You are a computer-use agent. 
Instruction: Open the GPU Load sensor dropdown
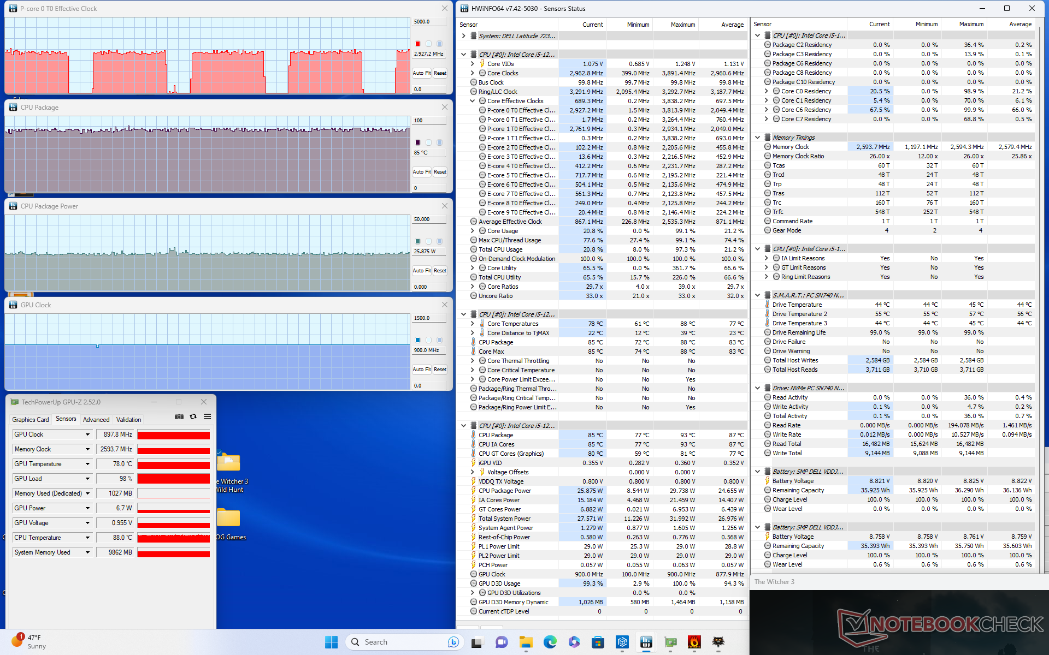[87, 479]
